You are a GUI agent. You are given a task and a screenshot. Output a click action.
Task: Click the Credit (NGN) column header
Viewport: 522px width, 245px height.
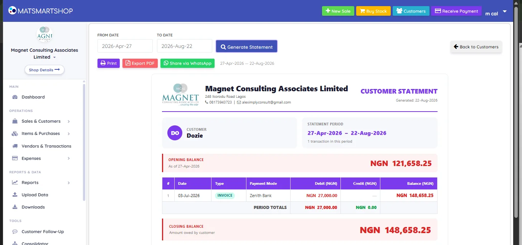coord(360,183)
